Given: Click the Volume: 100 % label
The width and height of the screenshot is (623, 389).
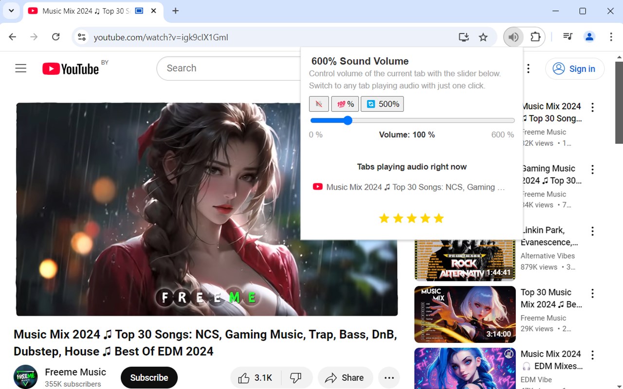Looking at the screenshot, I should coord(407,135).
